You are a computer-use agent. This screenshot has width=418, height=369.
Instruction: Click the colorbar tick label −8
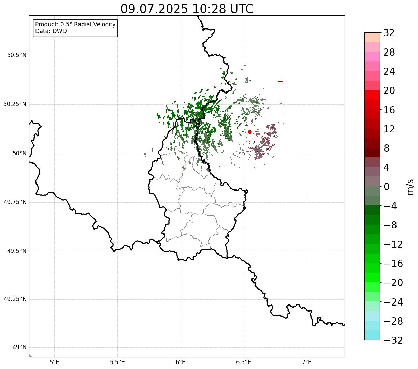click(390, 225)
